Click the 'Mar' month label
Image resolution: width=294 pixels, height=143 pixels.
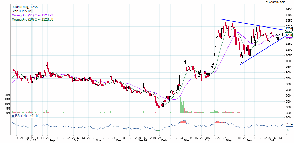[187, 140]
